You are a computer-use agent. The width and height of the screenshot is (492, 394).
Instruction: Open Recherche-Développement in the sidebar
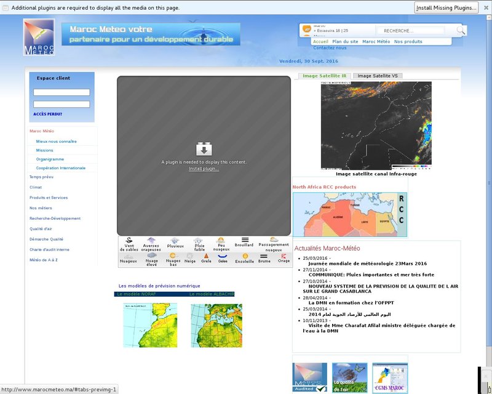pyautogui.click(x=55, y=219)
